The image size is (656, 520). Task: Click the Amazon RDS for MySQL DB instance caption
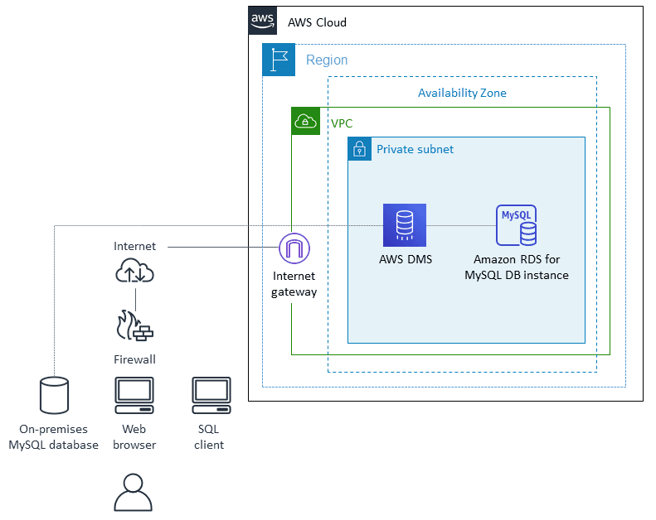(x=517, y=267)
